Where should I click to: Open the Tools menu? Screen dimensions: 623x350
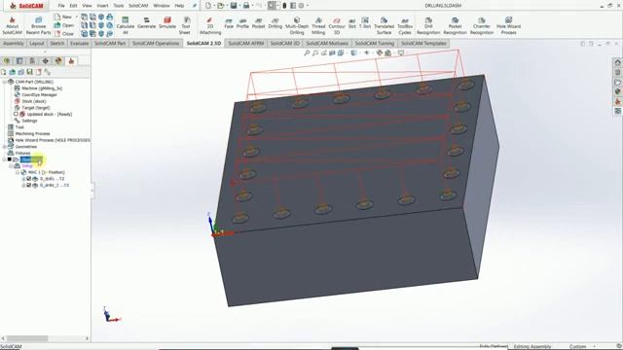pyautogui.click(x=119, y=6)
